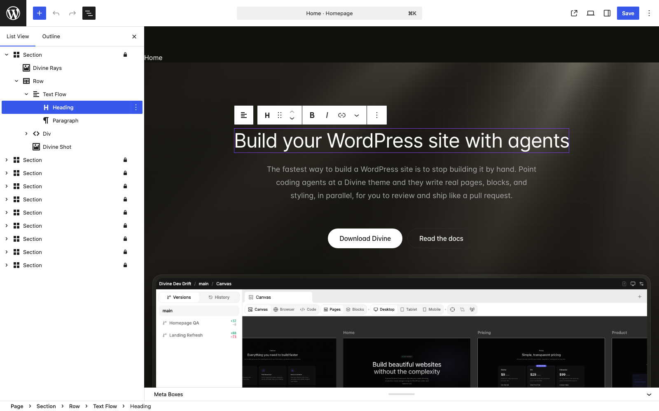
Task: Collapse the Row block
Action: click(x=16, y=81)
